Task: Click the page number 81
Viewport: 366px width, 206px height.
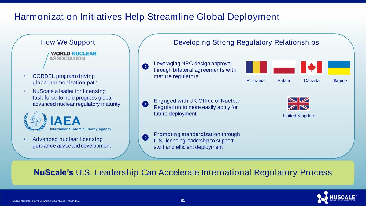Action: [183, 200]
